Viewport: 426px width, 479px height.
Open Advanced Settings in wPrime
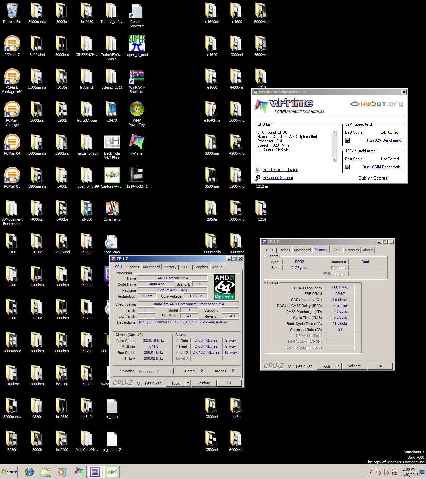point(278,178)
